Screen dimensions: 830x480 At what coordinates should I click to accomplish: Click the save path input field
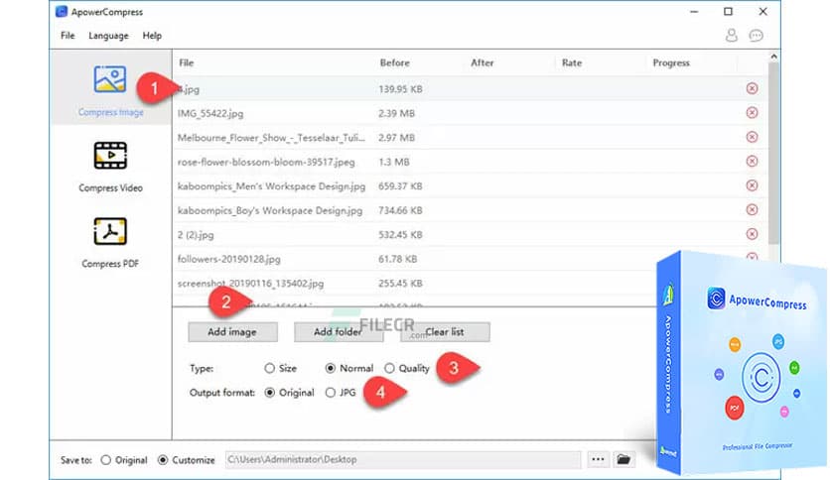[x=403, y=459]
